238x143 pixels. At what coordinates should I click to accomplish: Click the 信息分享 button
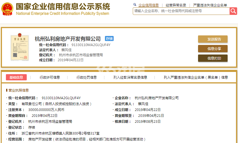(x=213, y=49)
